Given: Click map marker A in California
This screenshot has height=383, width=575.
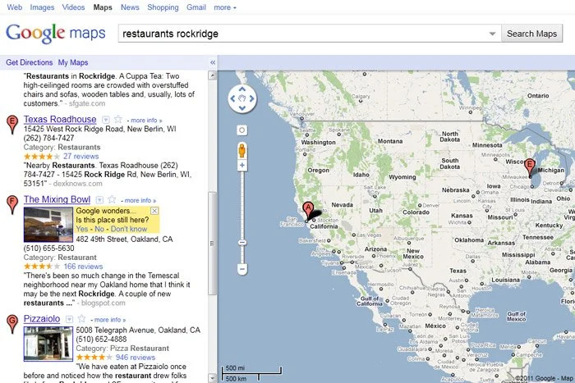Looking at the screenshot, I should 308,212.
